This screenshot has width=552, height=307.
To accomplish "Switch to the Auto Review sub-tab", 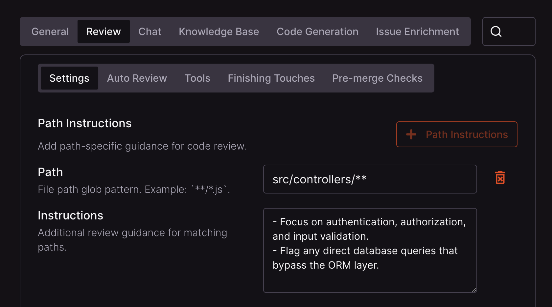I will (137, 78).
